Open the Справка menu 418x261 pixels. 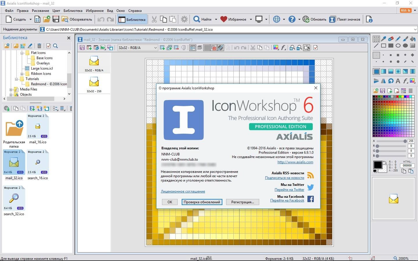(x=135, y=11)
